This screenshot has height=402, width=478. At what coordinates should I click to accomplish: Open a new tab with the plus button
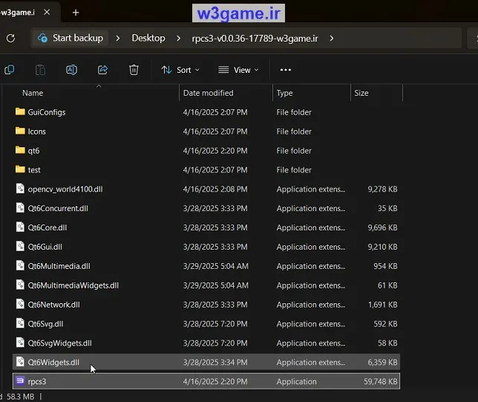[76, 13]
